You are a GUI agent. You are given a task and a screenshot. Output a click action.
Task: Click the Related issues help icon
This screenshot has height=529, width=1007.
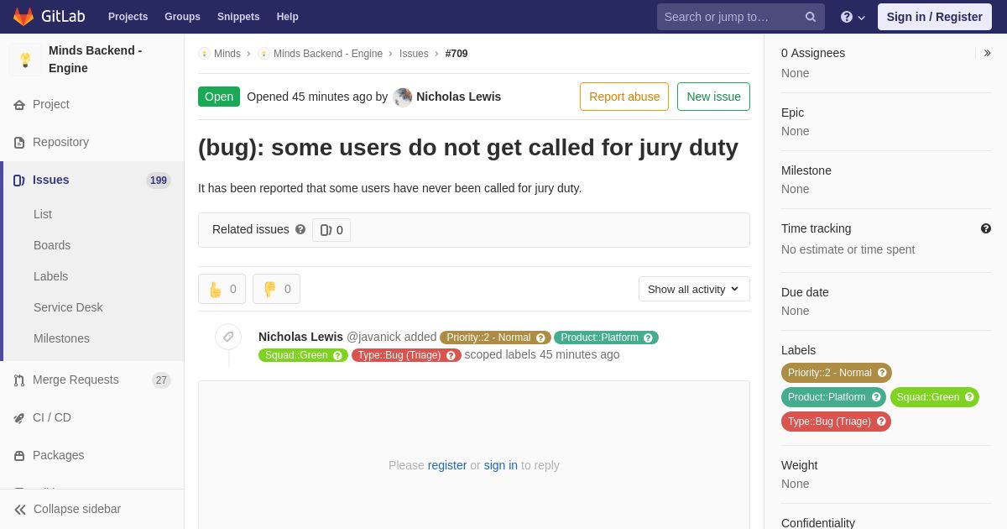[300, 229]
